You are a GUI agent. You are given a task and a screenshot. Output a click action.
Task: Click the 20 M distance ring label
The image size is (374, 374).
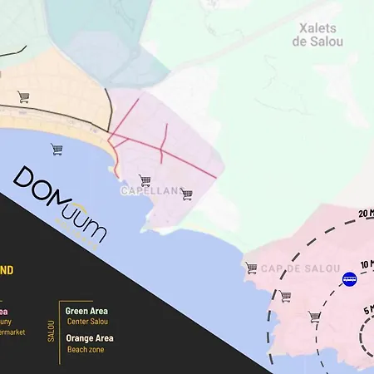[x=367, y=214]
